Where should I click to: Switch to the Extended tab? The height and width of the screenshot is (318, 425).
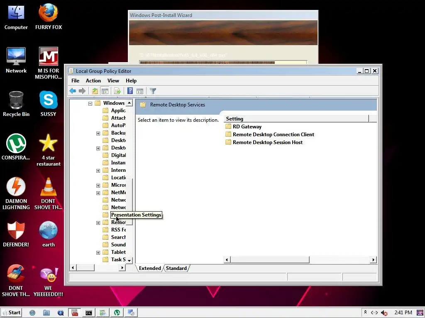tap(150, 268)
